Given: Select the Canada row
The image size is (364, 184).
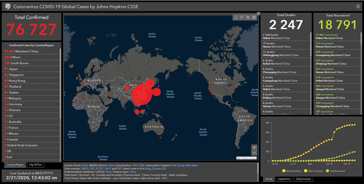Looking at the screenshot, I should click(31, 139).
